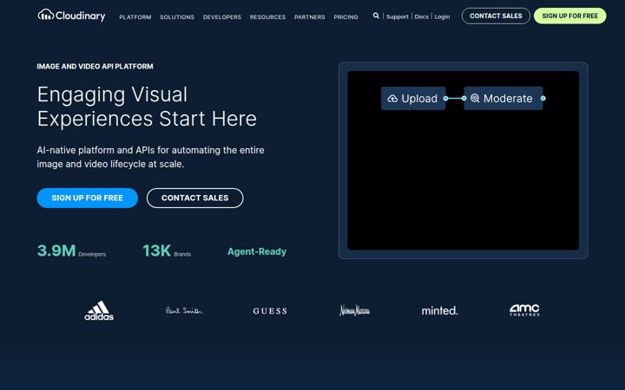
Task: Click the connector dot after Moderate node
Action: coord(543,98)
